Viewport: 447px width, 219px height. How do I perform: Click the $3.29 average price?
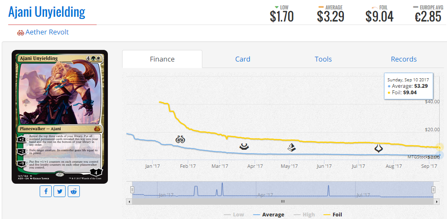(x=331, y=17)
